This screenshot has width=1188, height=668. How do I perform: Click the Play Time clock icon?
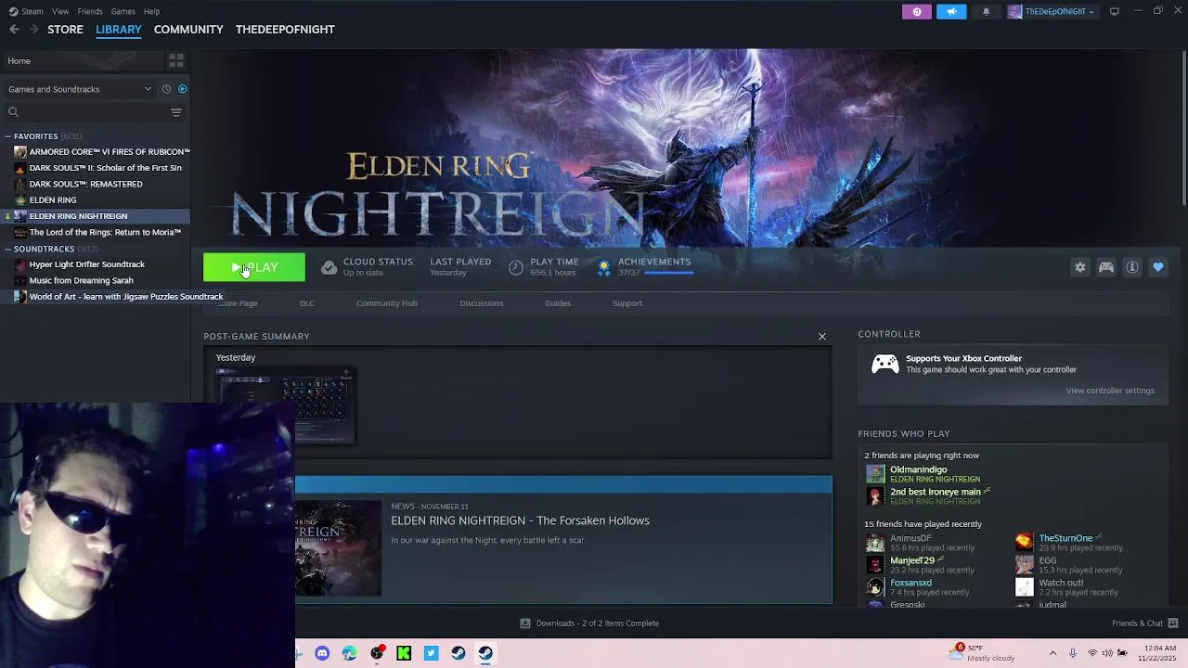(x=516, y=267)
